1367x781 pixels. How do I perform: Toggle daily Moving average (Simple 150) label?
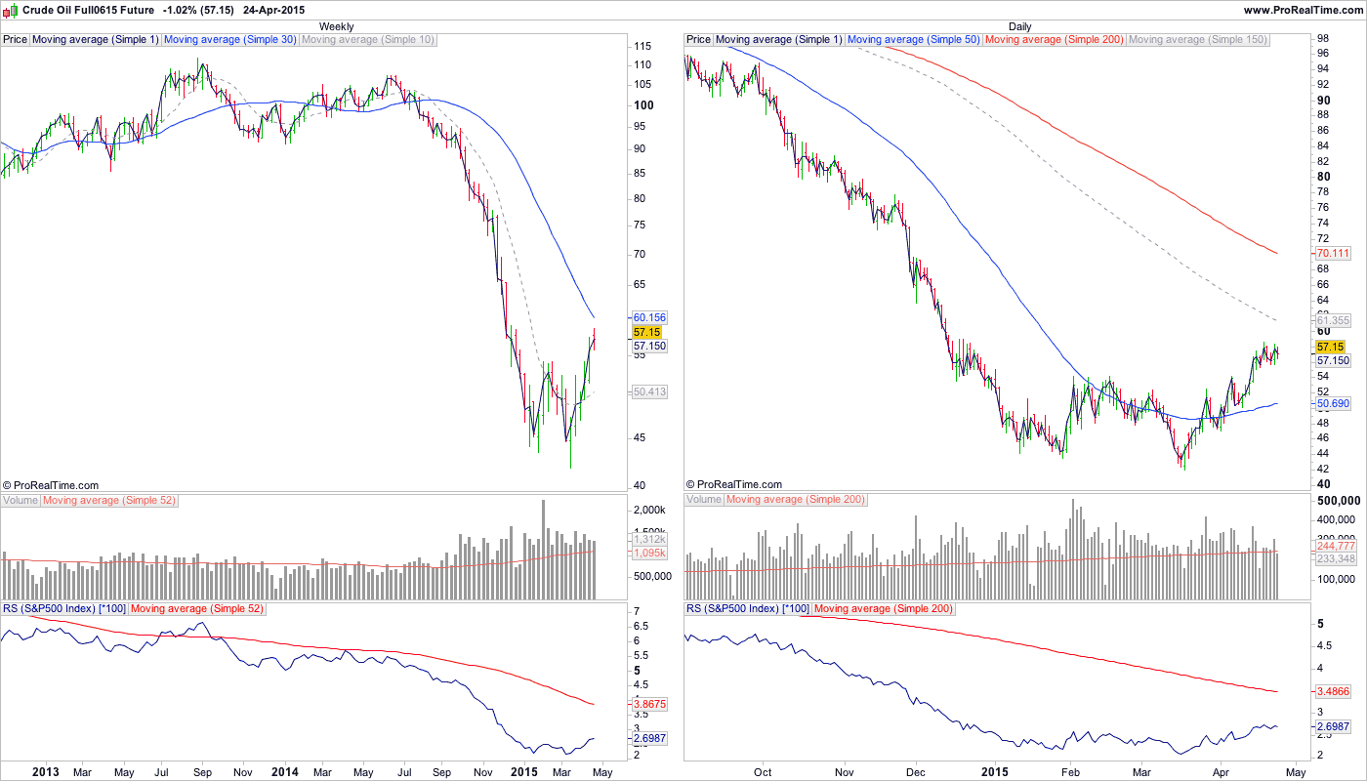[1197, 40]
